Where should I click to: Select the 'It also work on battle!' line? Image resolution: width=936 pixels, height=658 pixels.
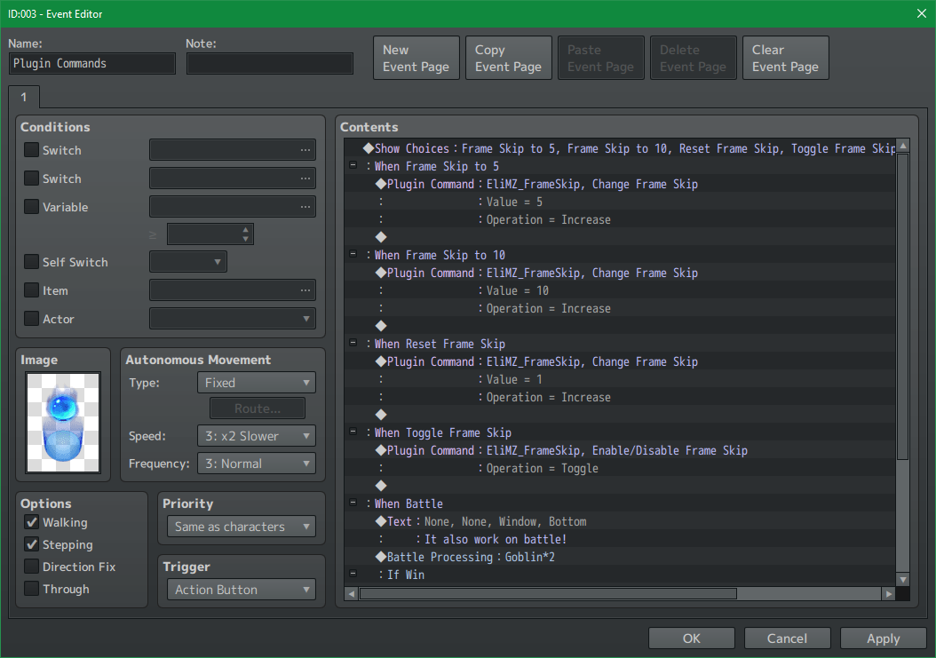point(620,539)
